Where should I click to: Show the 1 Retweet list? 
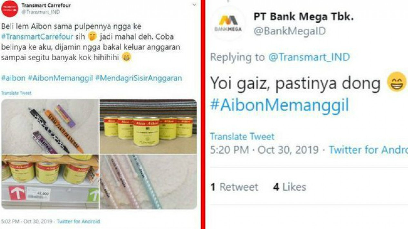[234, 187]
